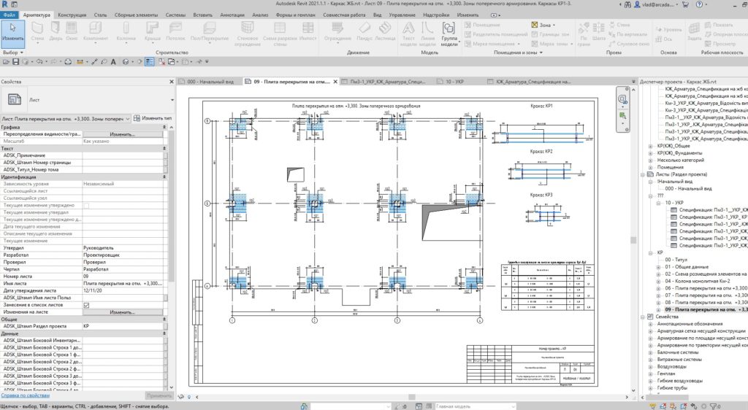Expand the Семейства node in project browser
Viewport: 748px width, 410px height.
[641, 317]
